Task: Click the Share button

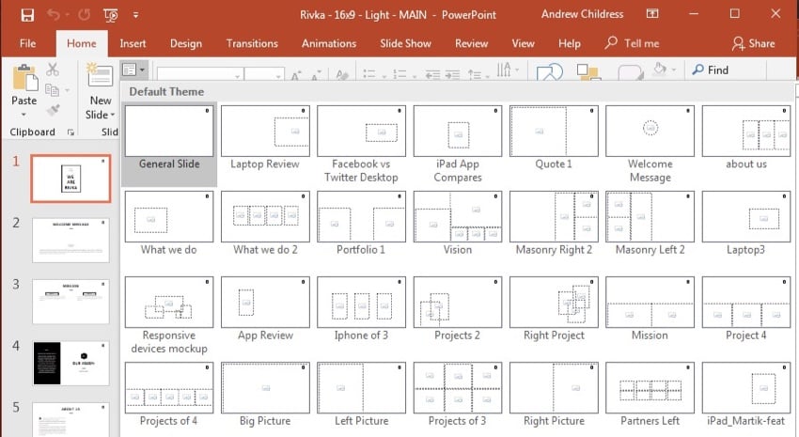Action: 753,44
